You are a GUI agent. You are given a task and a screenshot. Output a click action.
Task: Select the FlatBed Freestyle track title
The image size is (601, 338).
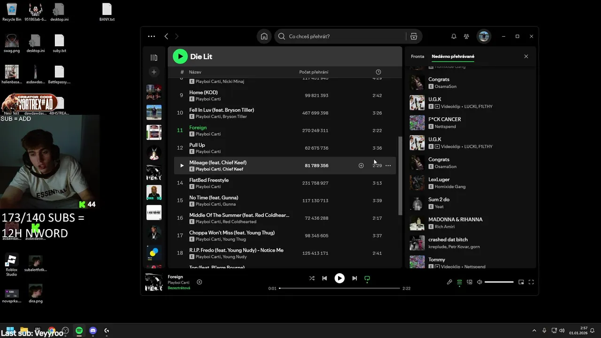209,180
